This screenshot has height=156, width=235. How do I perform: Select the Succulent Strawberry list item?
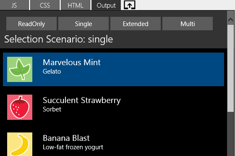[113, 107]
